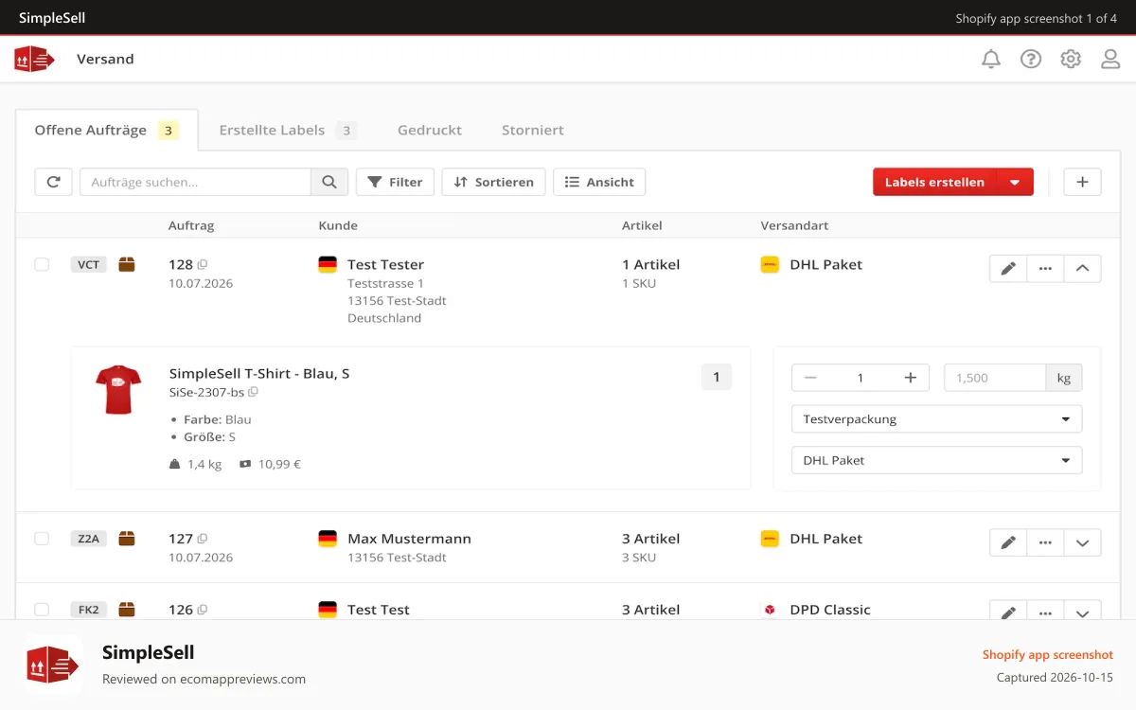This screenshot has height=710, width=1136.
Task: Click the 3 Artikel text of order 127
Action: (x=651, y=539)
